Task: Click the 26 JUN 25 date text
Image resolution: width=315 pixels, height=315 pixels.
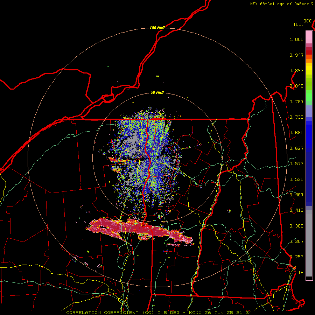Action: point(220,313)
